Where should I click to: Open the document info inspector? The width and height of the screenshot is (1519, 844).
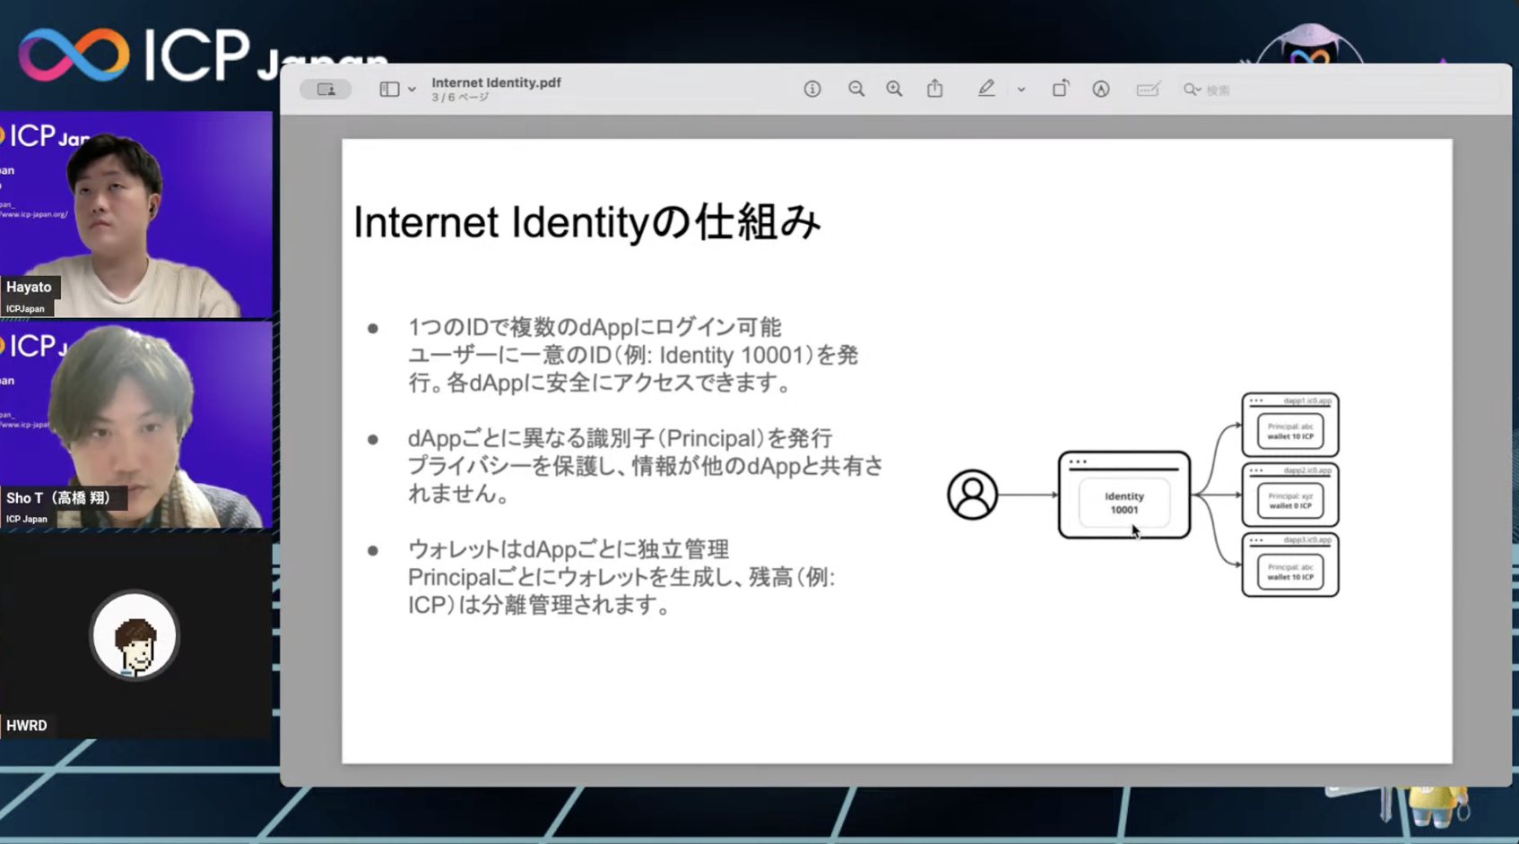(x=812, y=89)
